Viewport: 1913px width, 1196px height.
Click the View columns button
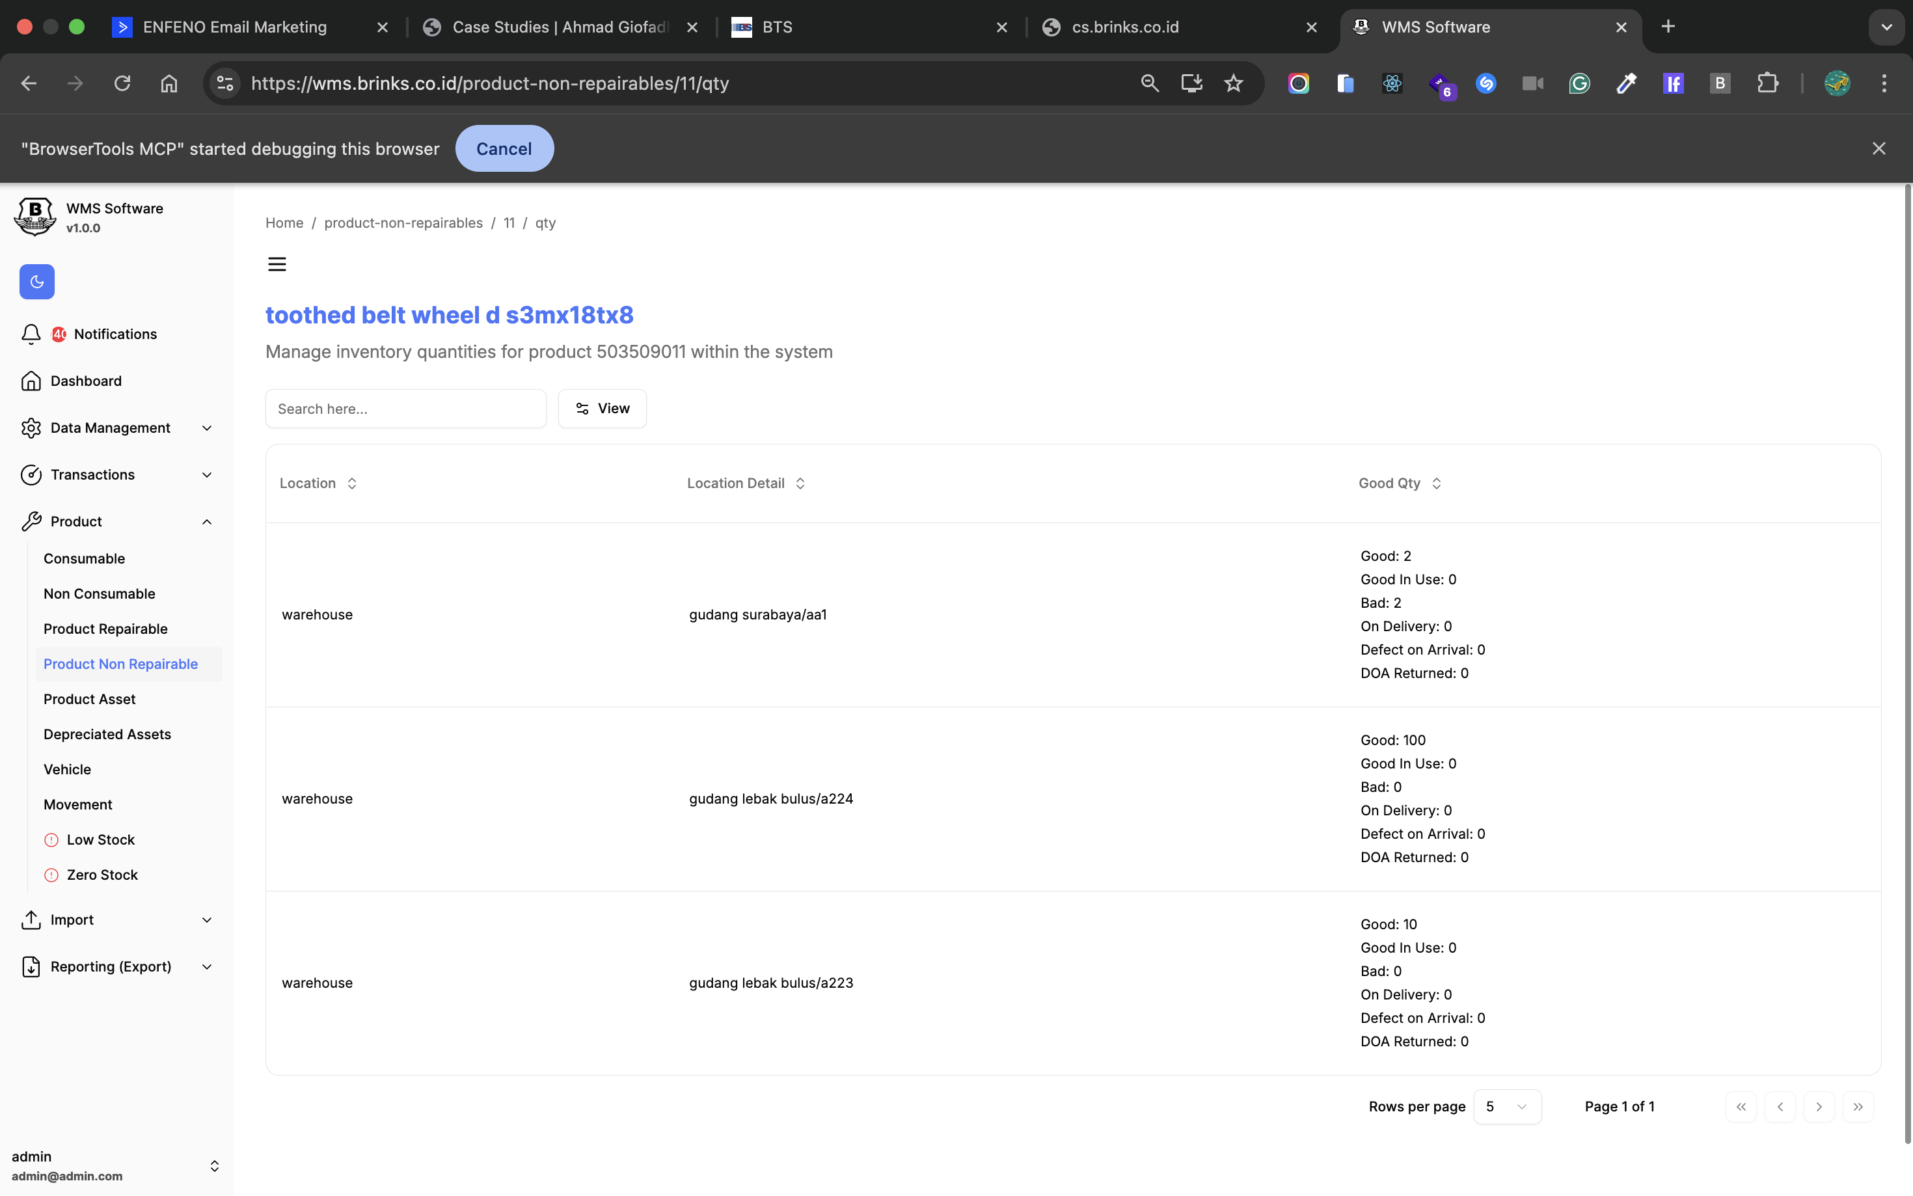click(602, 409)
